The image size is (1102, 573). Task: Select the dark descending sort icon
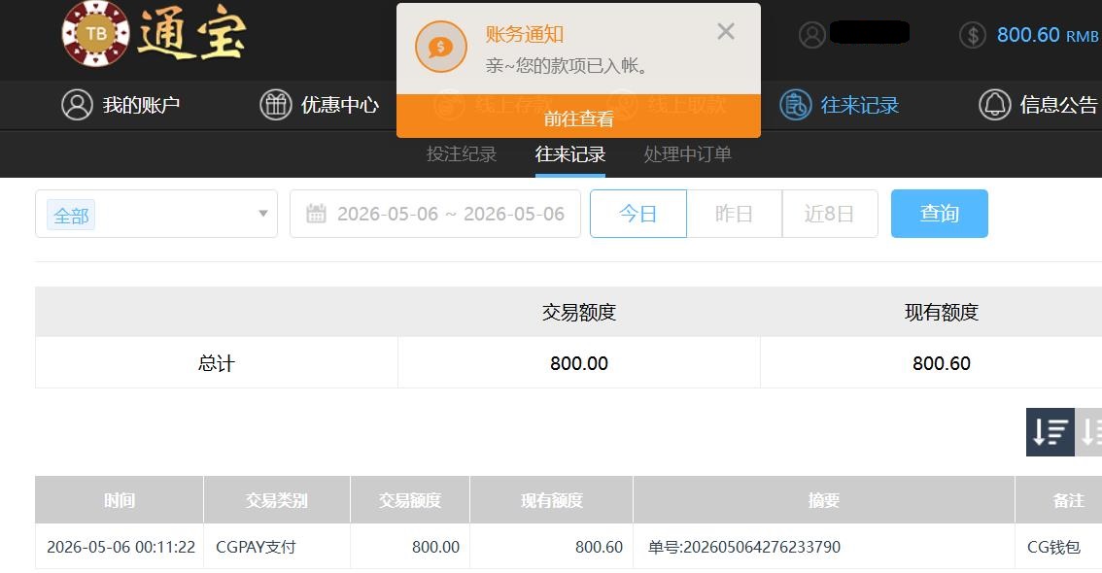[1050, 432]
